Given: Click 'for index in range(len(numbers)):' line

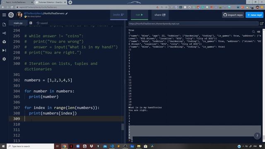Looking at the screenshot, I should 62,108.
